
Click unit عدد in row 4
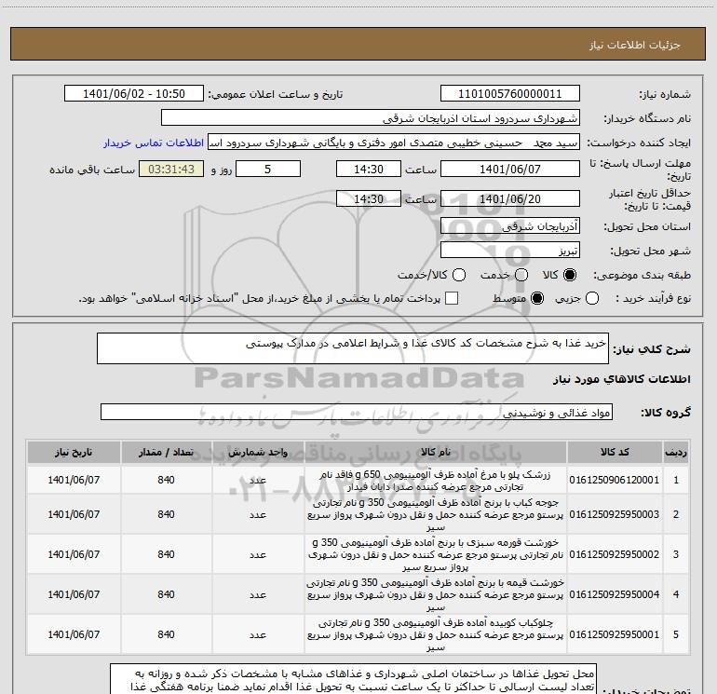258,594
